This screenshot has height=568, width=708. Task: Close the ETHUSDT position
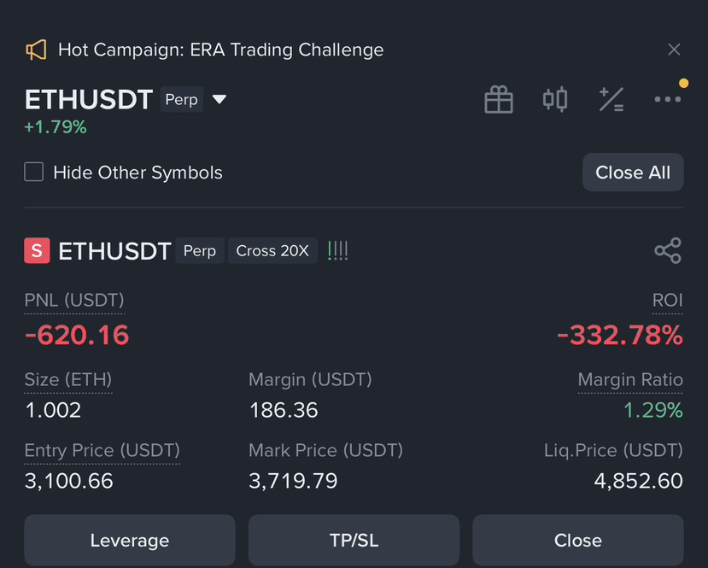pos(578,540)
